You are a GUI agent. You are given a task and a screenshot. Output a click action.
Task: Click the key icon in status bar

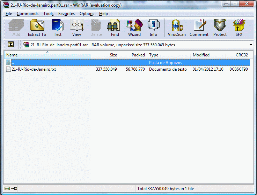[x=14, y=189]
